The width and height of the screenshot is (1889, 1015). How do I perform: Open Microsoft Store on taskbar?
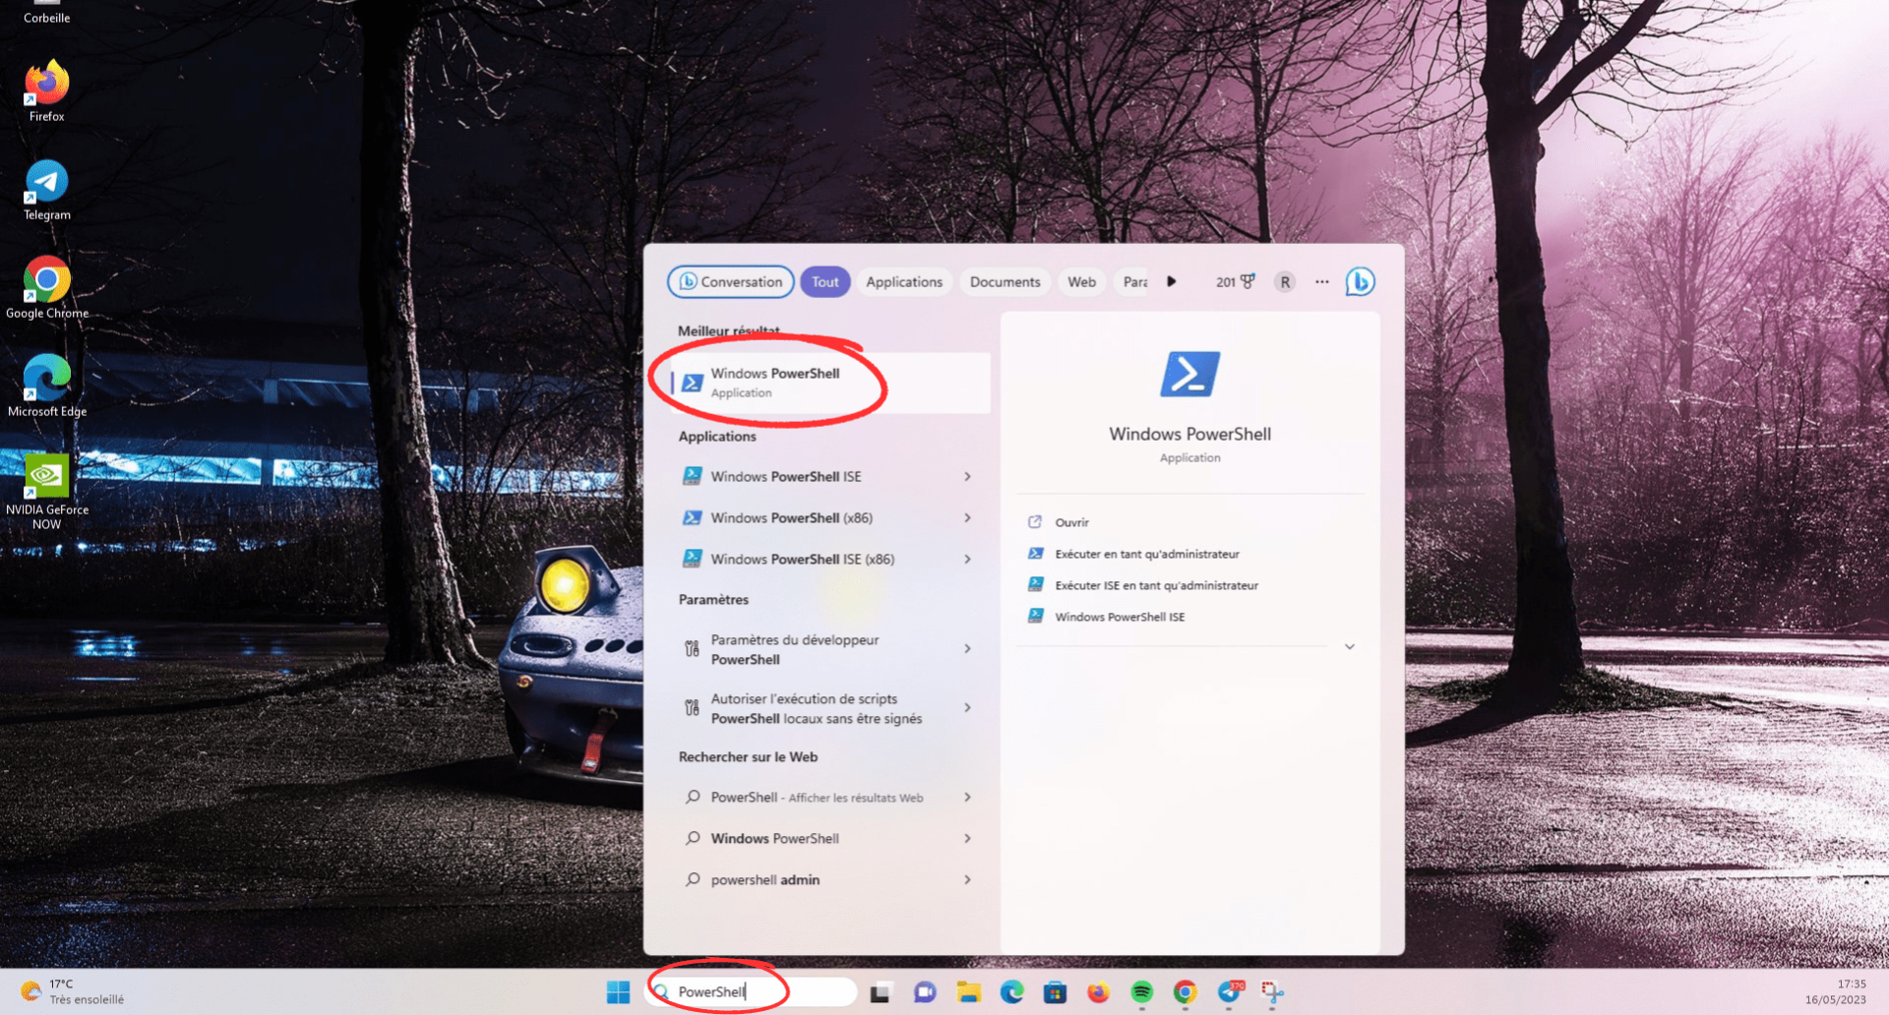(1055, 992)
